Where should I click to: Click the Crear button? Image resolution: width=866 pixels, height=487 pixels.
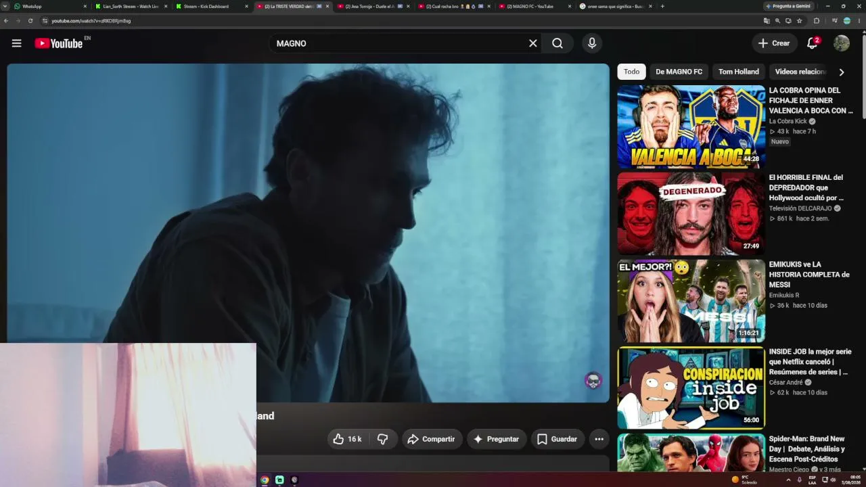coord(775,43)
